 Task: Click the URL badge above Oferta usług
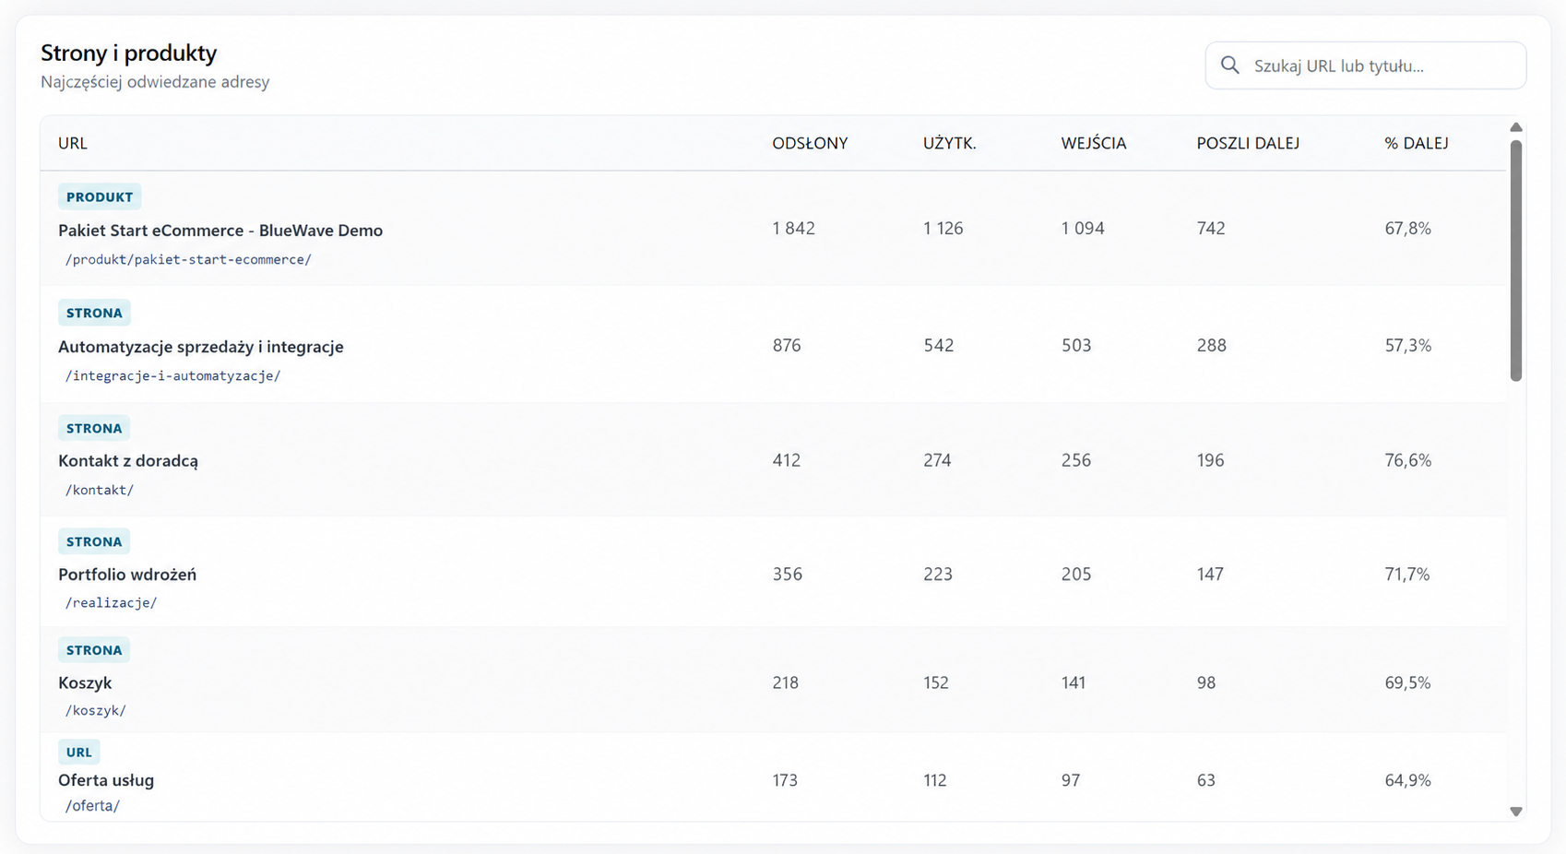tap(79, 752)
